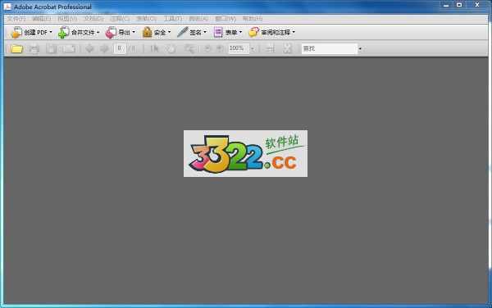The height and width of the screenshot is (308, 492).
Task: Click the 100% zoom value field
Action: tap(239, 48)
